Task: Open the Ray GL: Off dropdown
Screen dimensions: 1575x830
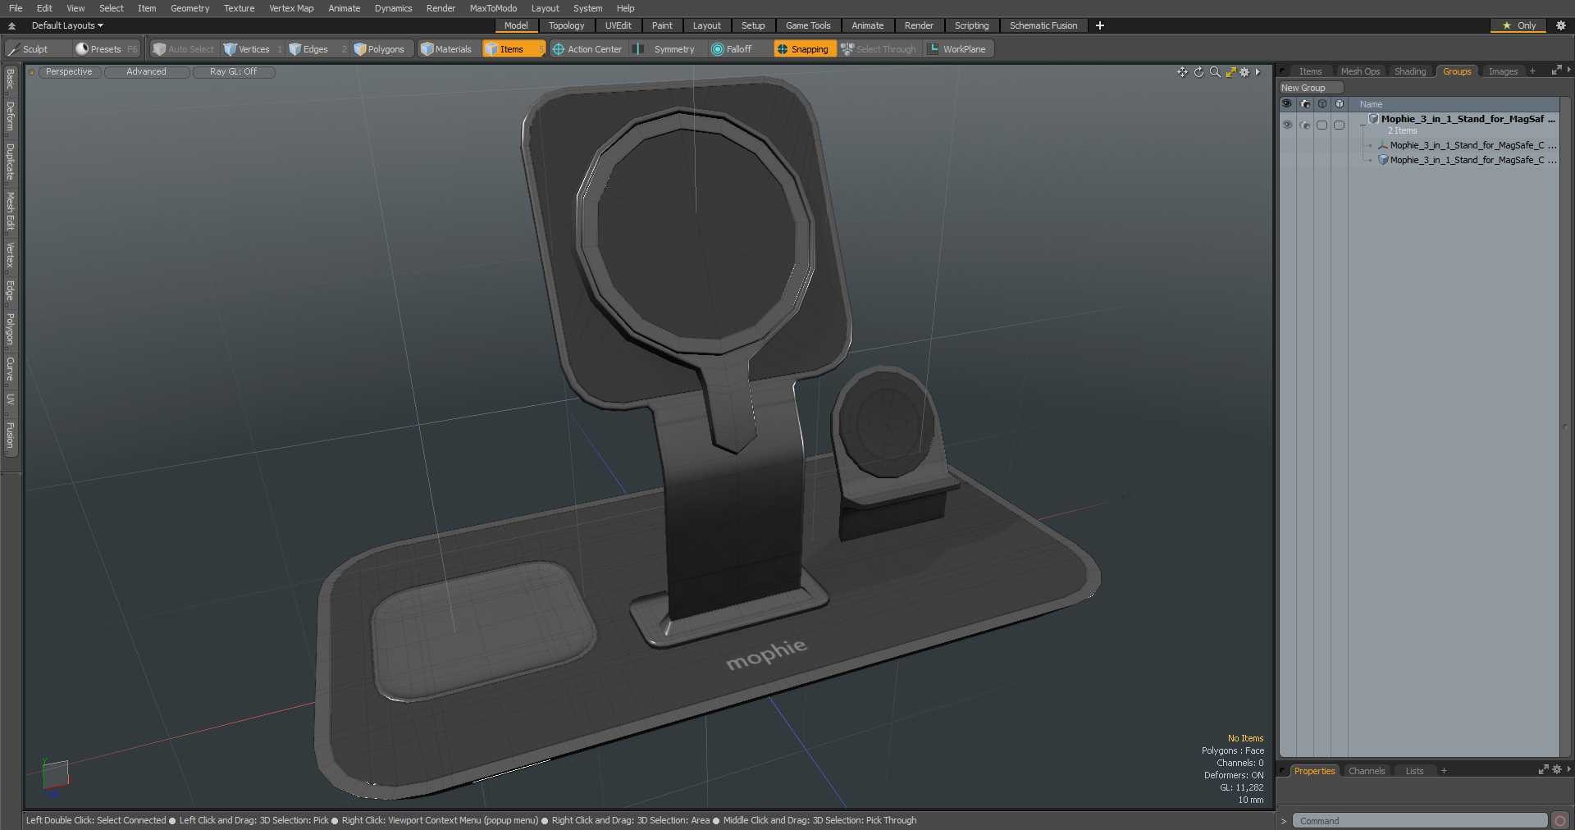Action: pos(233,72)
